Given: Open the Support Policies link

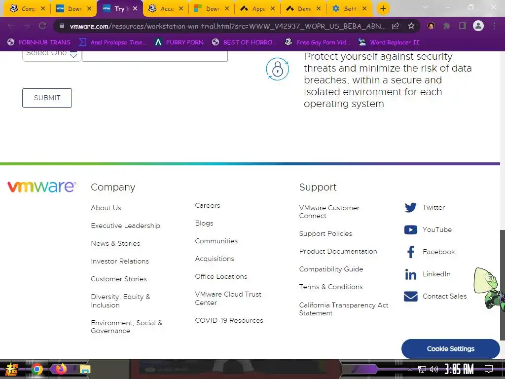Looking at the screenshot, I should [x=325, y=233].
